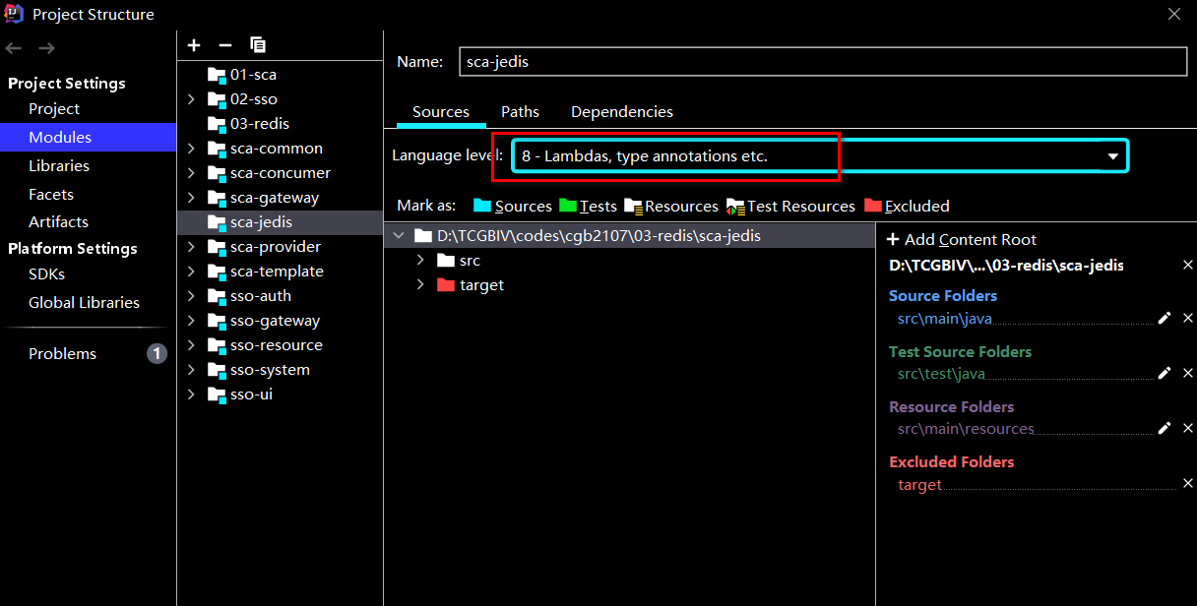Mark as Resources folder icon
Viewport: 1197px width, 606px height.
(x=633, y=206)
